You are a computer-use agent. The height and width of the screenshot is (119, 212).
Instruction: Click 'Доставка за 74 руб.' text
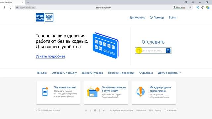pyautogui.click(x=111, y=94)
